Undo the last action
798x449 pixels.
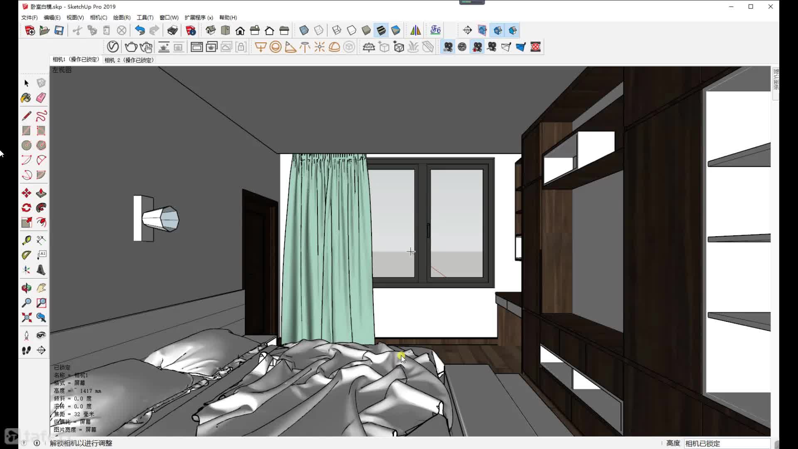coord(140,30)
